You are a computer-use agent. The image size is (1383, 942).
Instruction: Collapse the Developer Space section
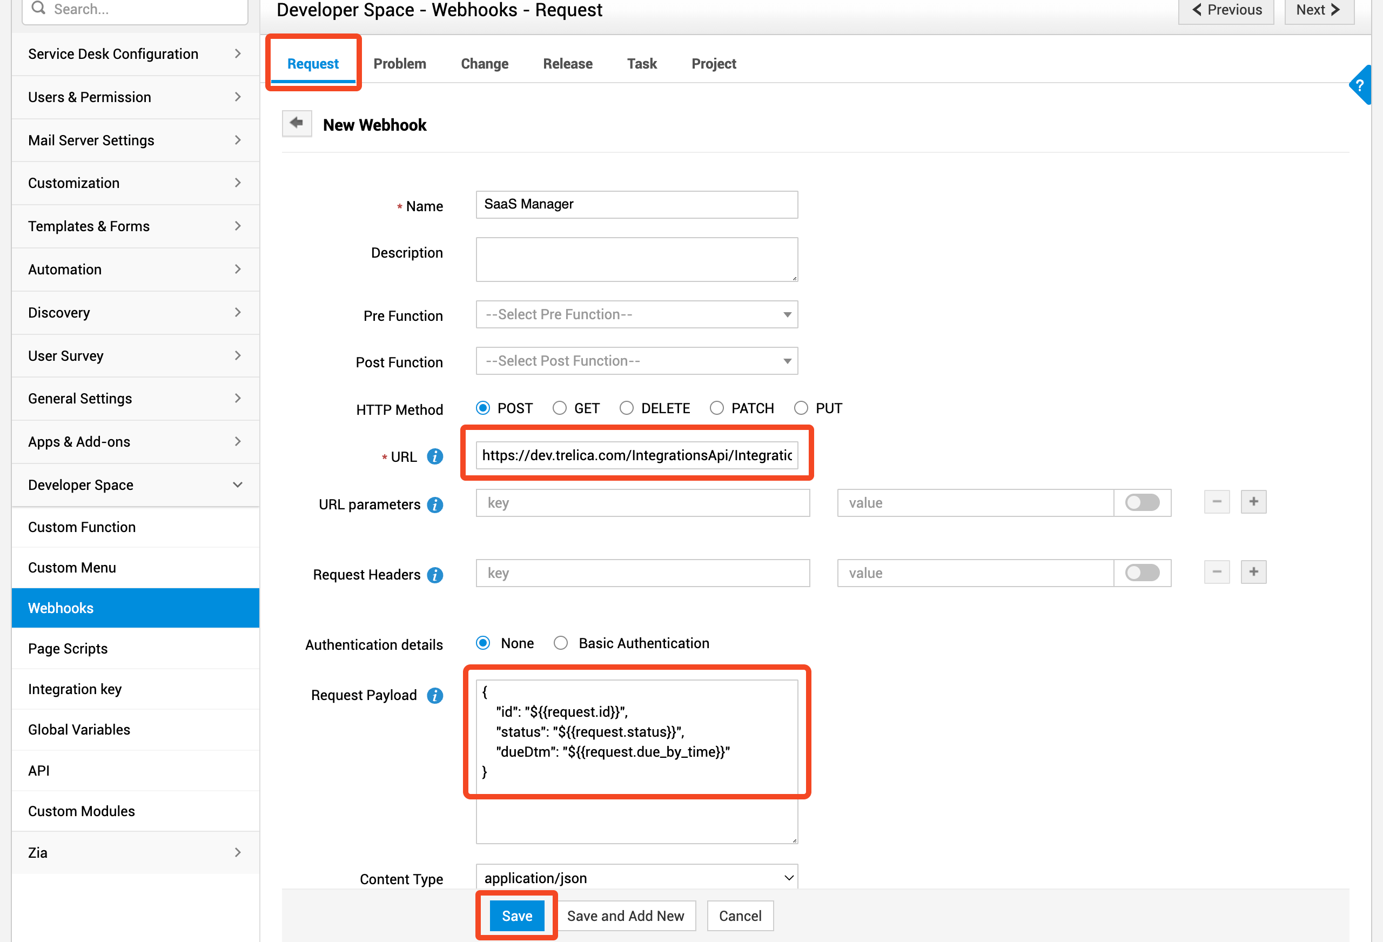135,485
